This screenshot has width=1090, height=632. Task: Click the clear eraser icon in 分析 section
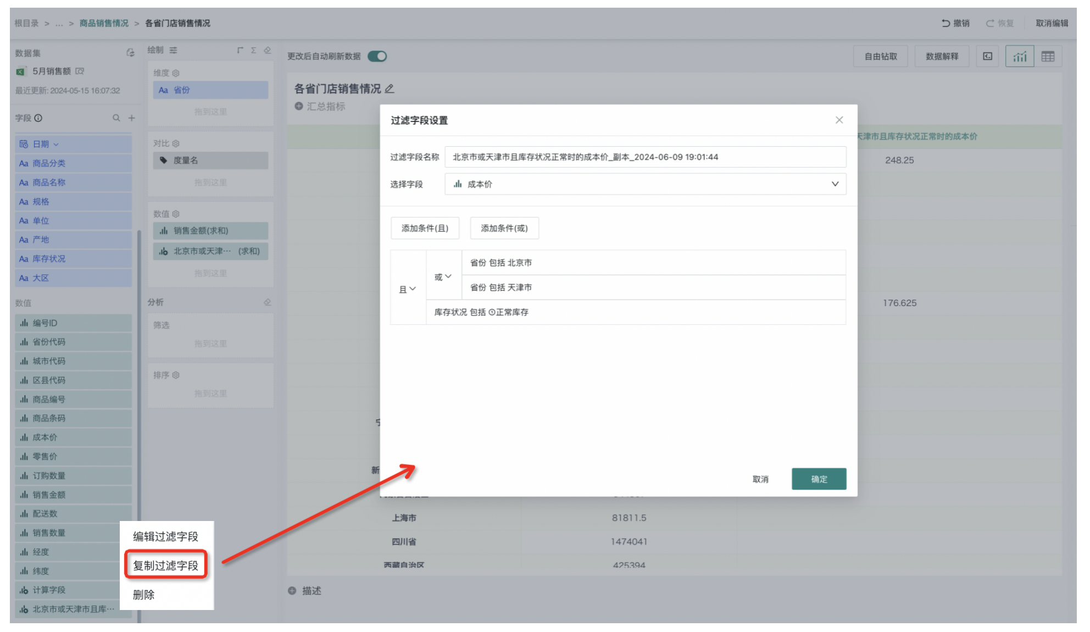(268, 302)
